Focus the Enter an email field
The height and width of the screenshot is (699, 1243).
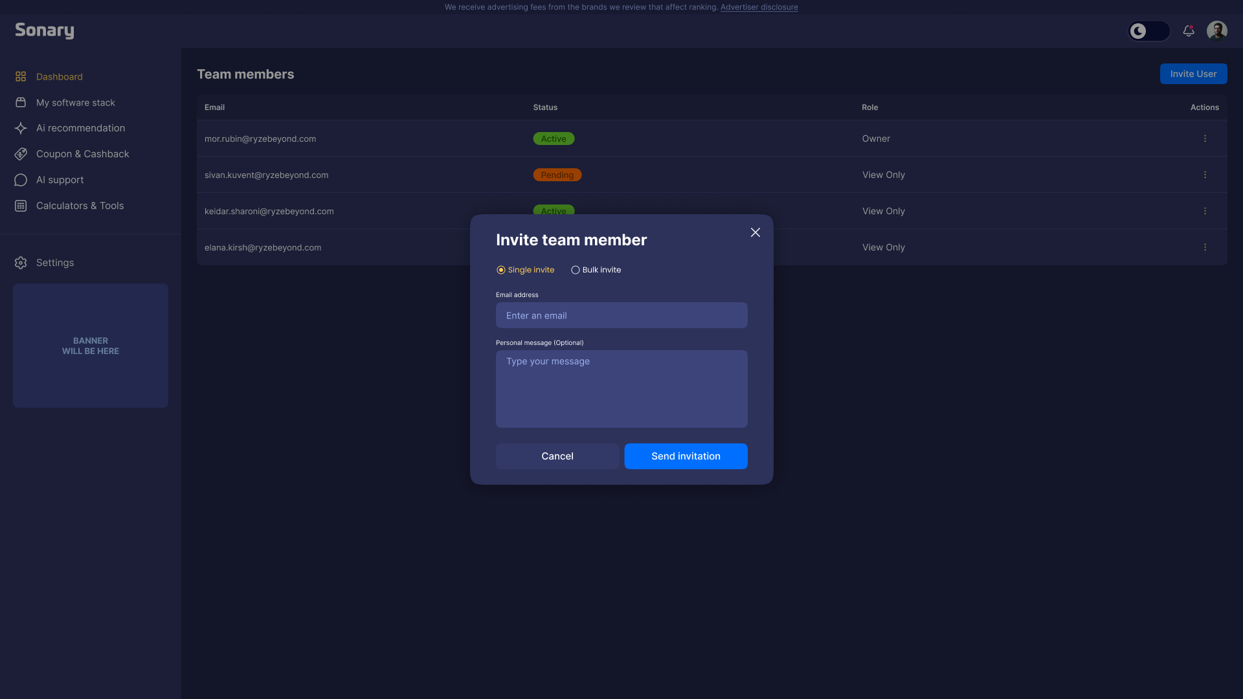(621, 315)
